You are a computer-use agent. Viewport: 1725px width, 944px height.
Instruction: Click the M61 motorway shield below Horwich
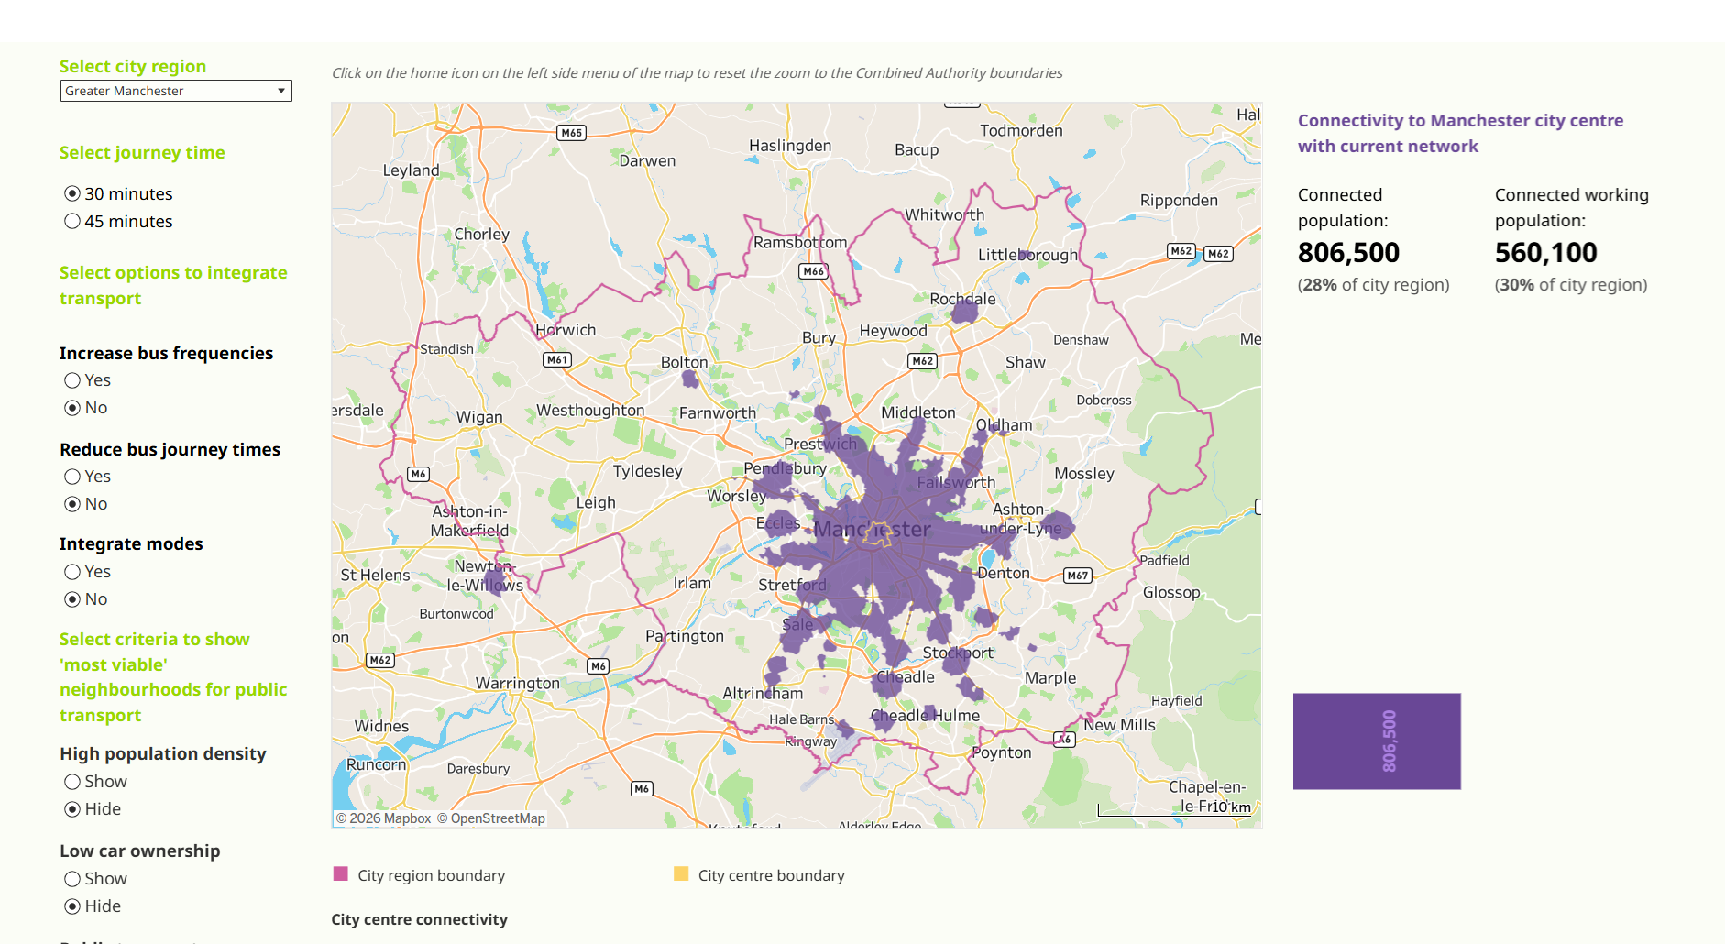click(557, 360)
